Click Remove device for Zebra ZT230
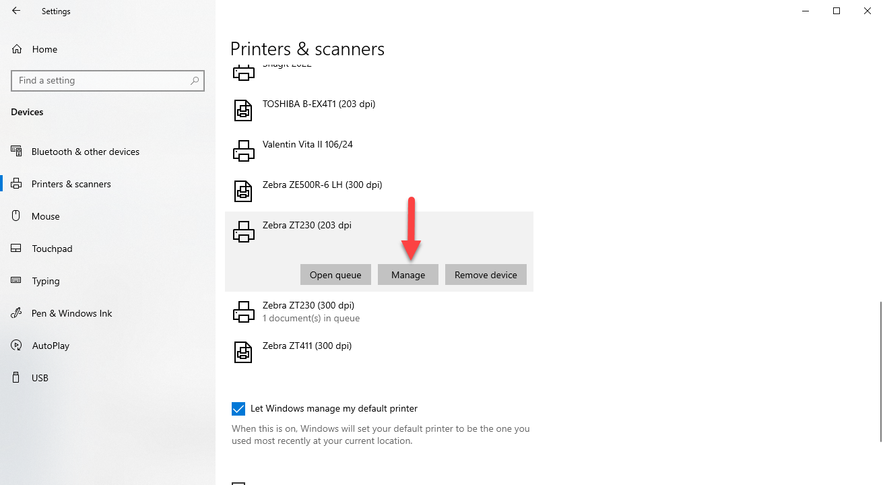The height and width of the screenshot is (485, 883). pos(486,274)
